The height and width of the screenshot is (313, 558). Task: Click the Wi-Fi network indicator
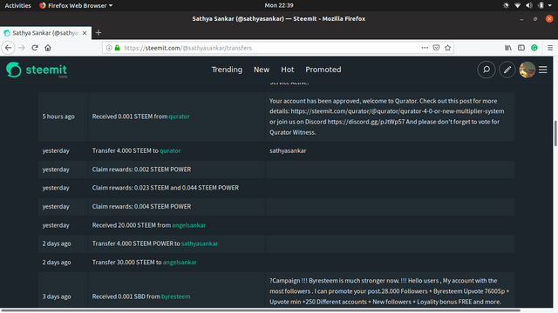517,5
